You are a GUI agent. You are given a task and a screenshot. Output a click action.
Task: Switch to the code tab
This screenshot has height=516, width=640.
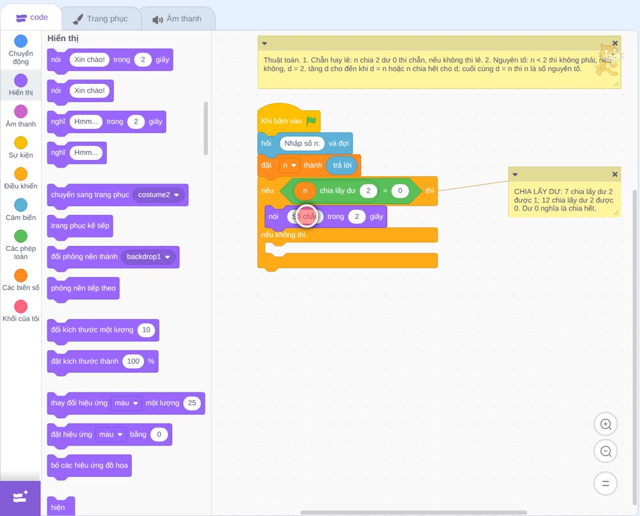point(31,17)
